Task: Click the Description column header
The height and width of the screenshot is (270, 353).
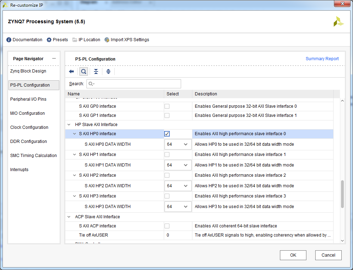Action: click(206, 94)
